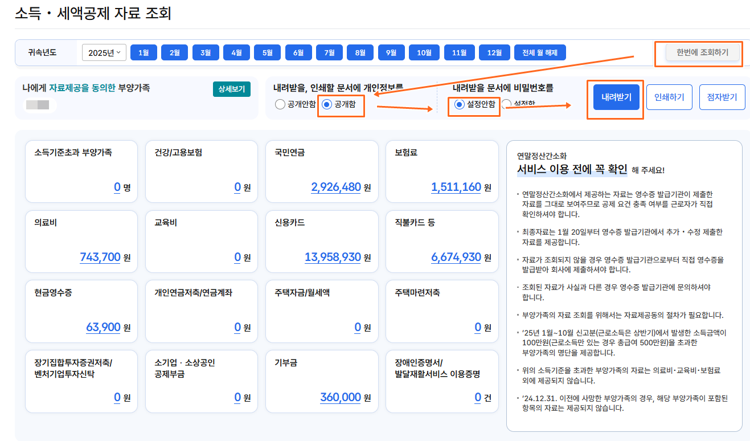
Task: Select the 6월 month filter
Action: pyautogui.click(x=298, y=52)
